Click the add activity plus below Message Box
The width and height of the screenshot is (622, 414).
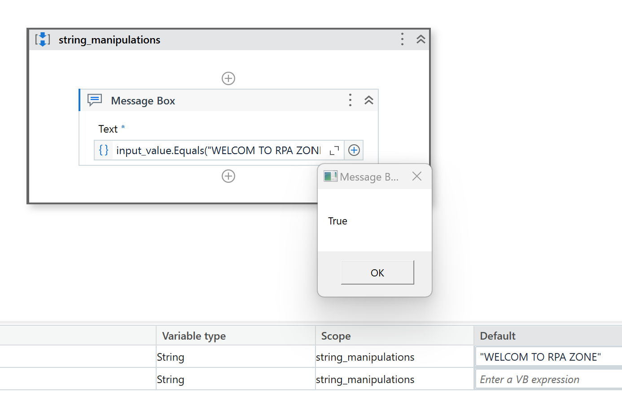228,176
